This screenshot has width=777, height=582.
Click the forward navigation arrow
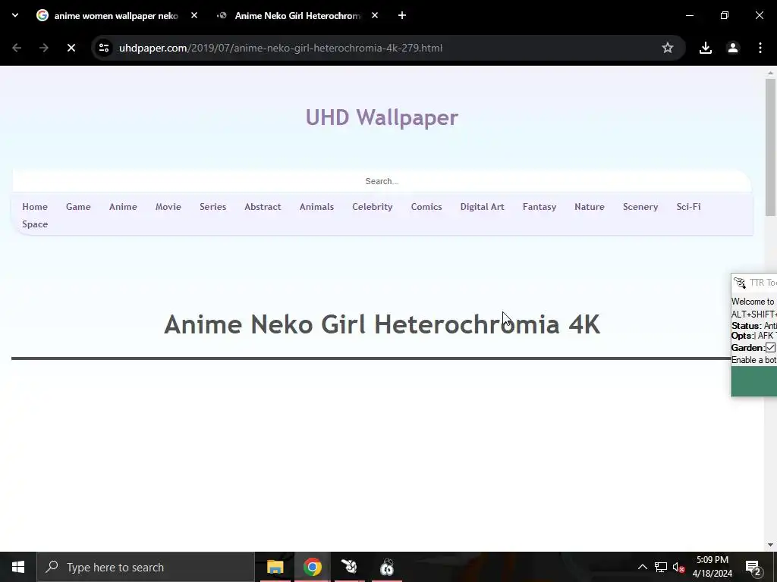(44, 48)
